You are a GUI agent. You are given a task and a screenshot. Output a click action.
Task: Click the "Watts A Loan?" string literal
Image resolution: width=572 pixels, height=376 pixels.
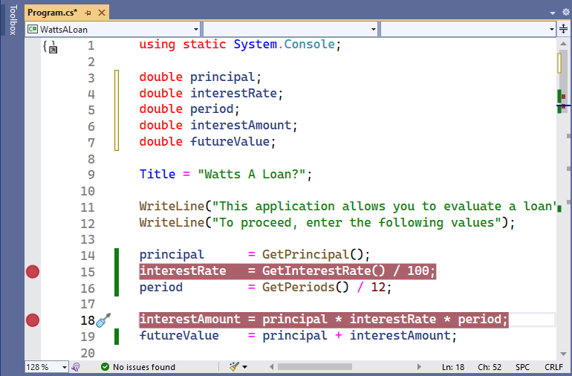pyautogui.click(x=252, y=174)
